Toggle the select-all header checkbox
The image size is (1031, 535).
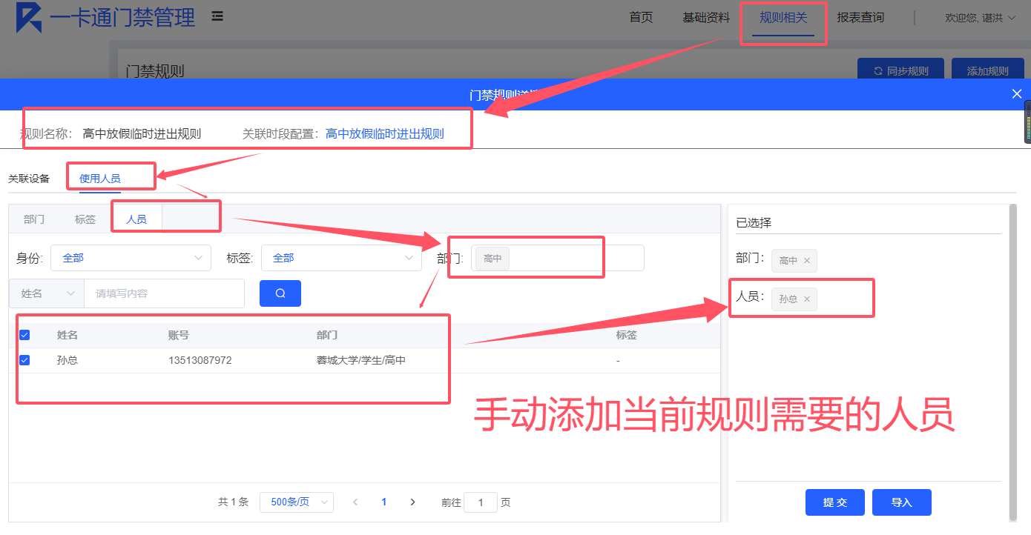24,336
